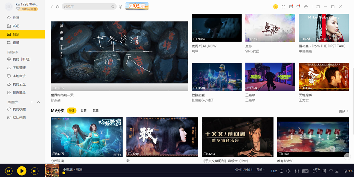Click the headphones listening mode icon
Image resolution: width=354 pixels, height=177 pixels.
(283, 6)
